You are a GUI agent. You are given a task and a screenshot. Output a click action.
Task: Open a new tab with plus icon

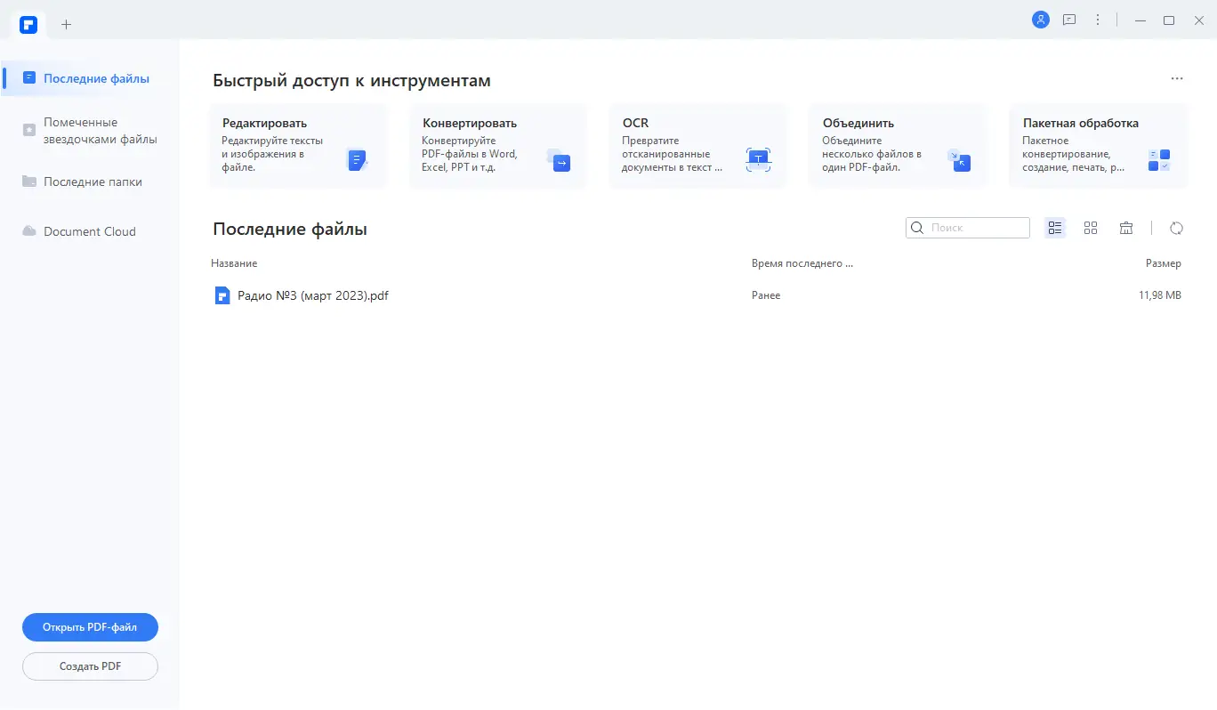[66, 24]
